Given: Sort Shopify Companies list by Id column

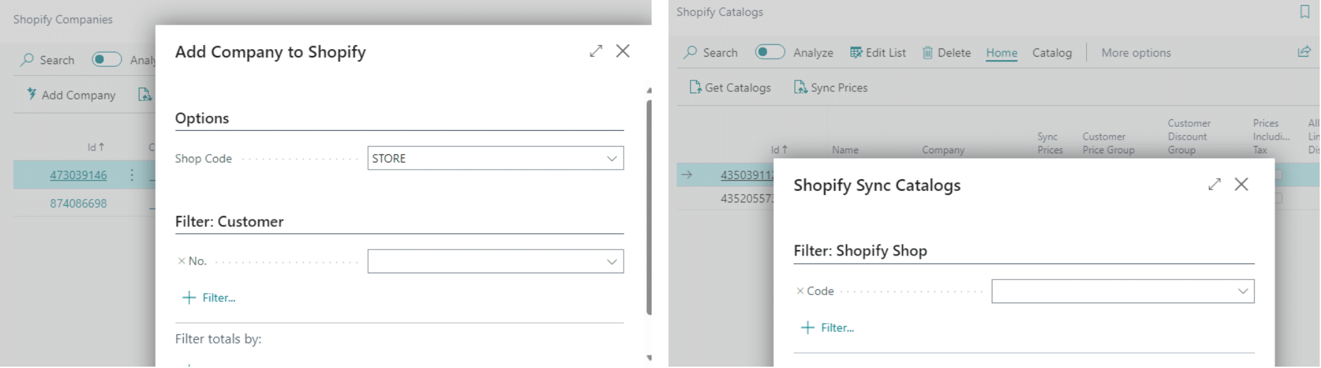Looking at the screenshot, I should click(96, 147).
